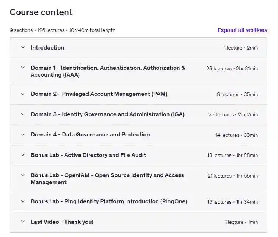Open Bonus Lab - Active Directory and File Audit

88,155
